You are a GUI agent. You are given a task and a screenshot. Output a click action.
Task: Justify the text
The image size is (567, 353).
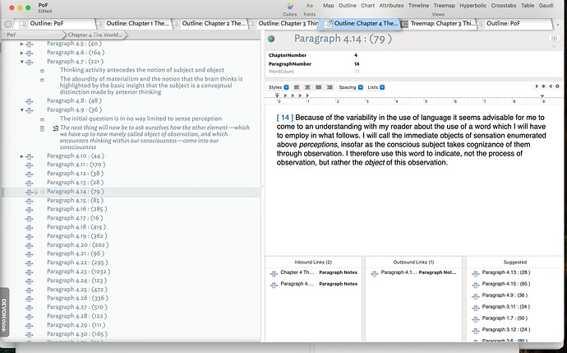coord(319,87)
